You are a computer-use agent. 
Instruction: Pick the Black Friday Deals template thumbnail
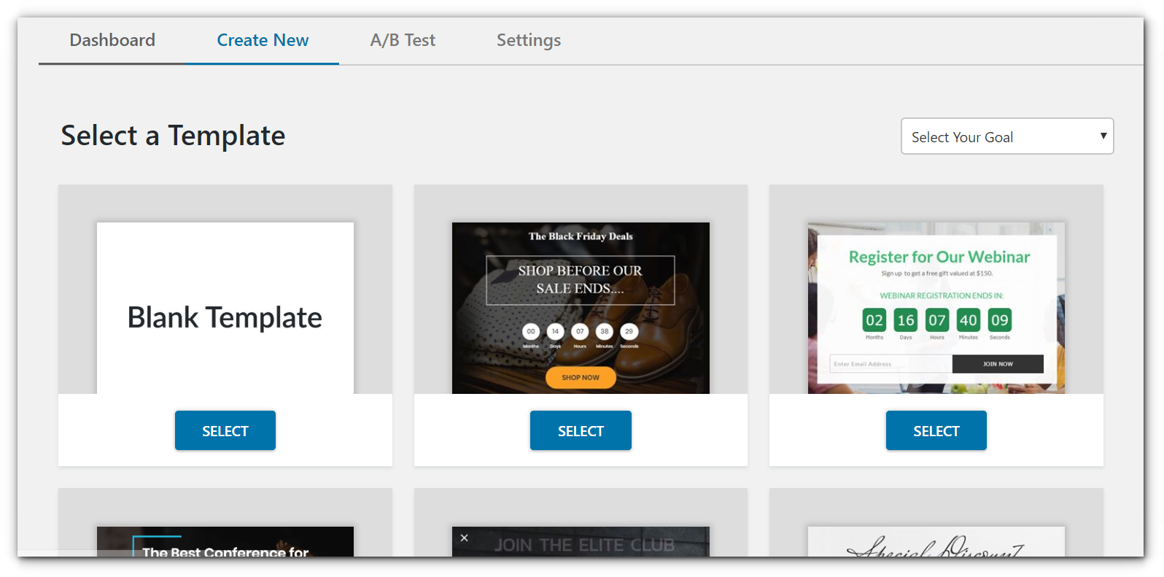click(581, 308)
